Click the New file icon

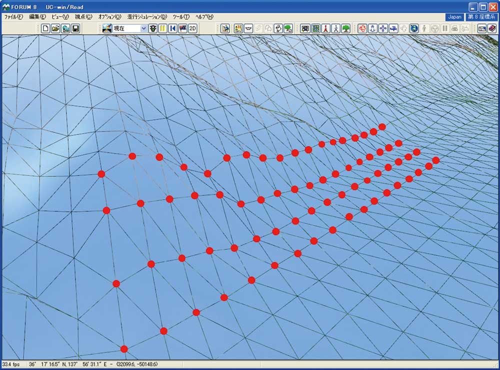pyautogui.click(x=46, y=28)
